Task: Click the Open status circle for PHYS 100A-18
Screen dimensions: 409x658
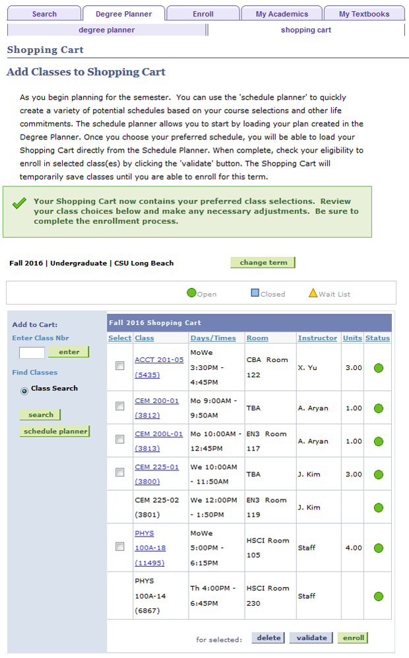Action: [x=379, y=548]
